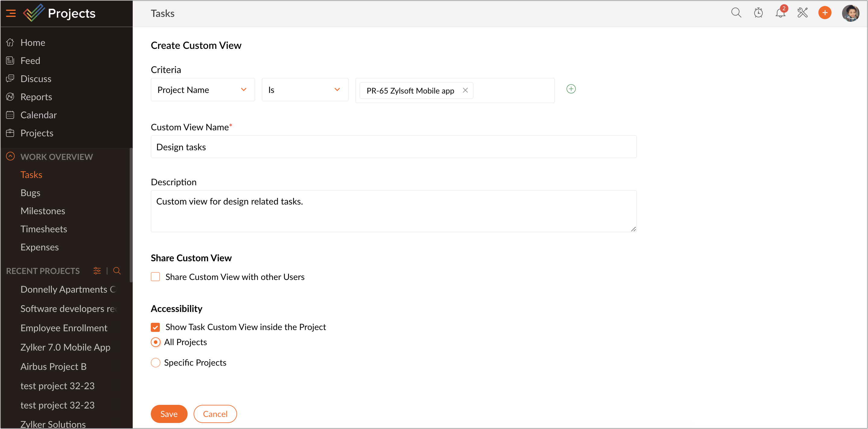The image size is (868, 429).
Task: Open Discuss in sidebar
Action: click(36, 78)
